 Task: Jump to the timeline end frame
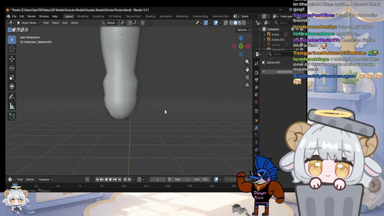click(x=119, y=179)
